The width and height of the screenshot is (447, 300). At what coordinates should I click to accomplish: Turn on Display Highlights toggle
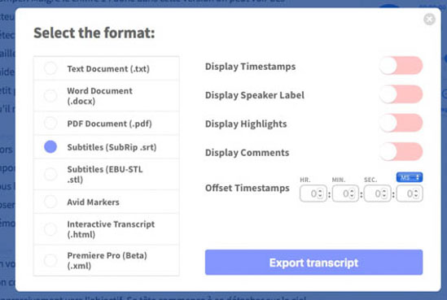point(401,123)
